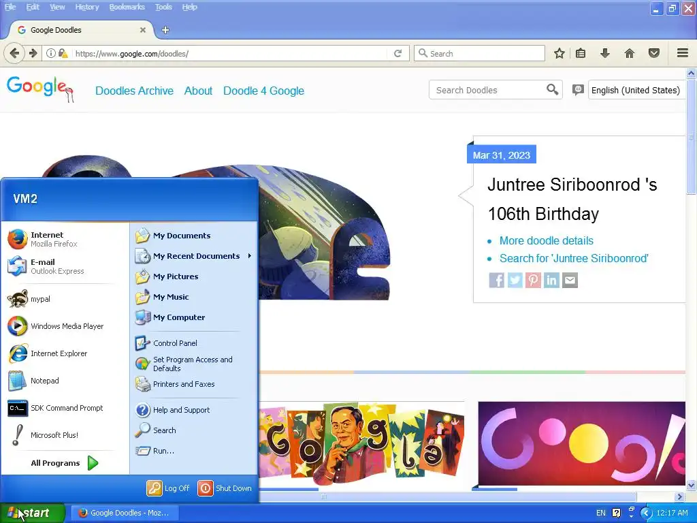The height and width of the screenshot is (523, 697).
Task: Share the doodle on Pinterest
Action: click(533, 280)
